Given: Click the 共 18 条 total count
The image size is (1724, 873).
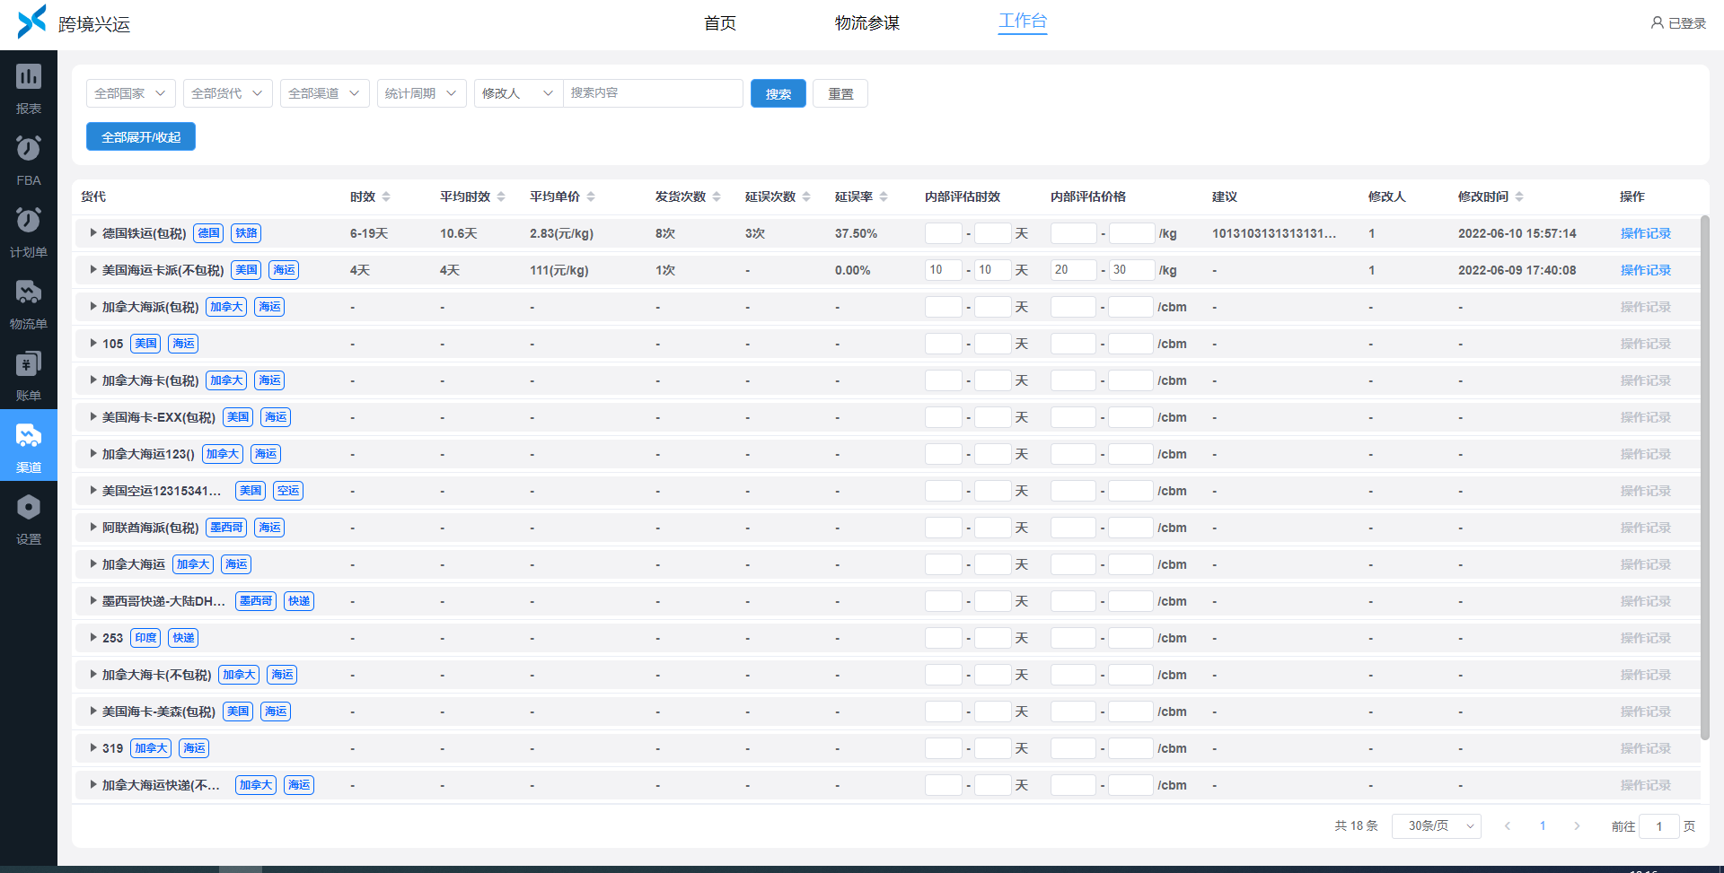Looking at the screenshot, I should click(x=1356, y=825).
